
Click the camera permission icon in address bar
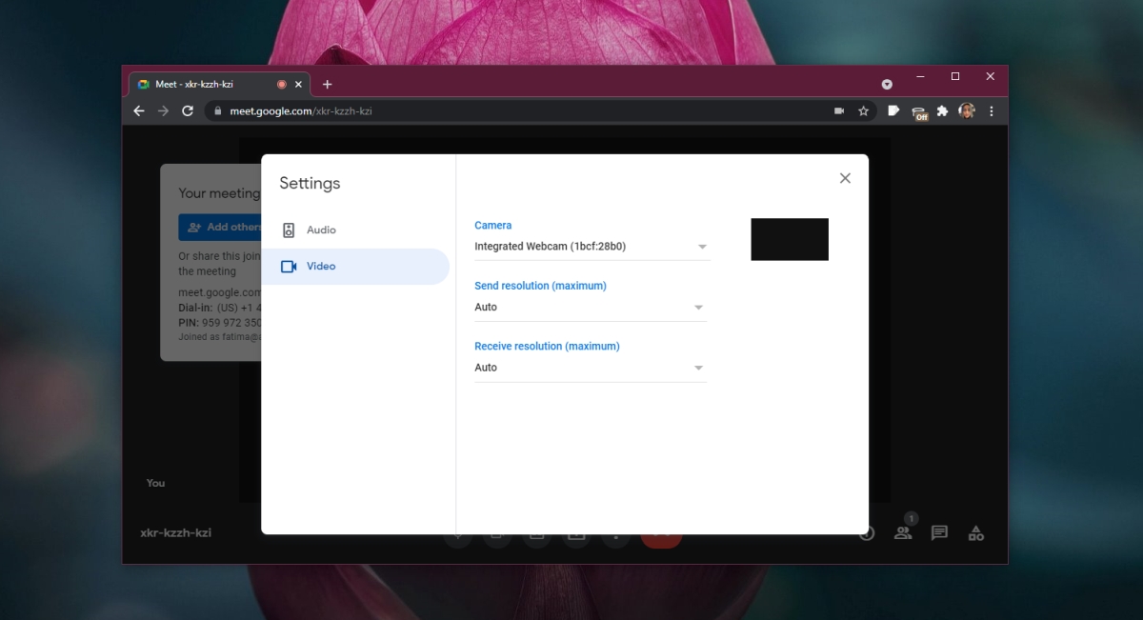tap(838, 110)
